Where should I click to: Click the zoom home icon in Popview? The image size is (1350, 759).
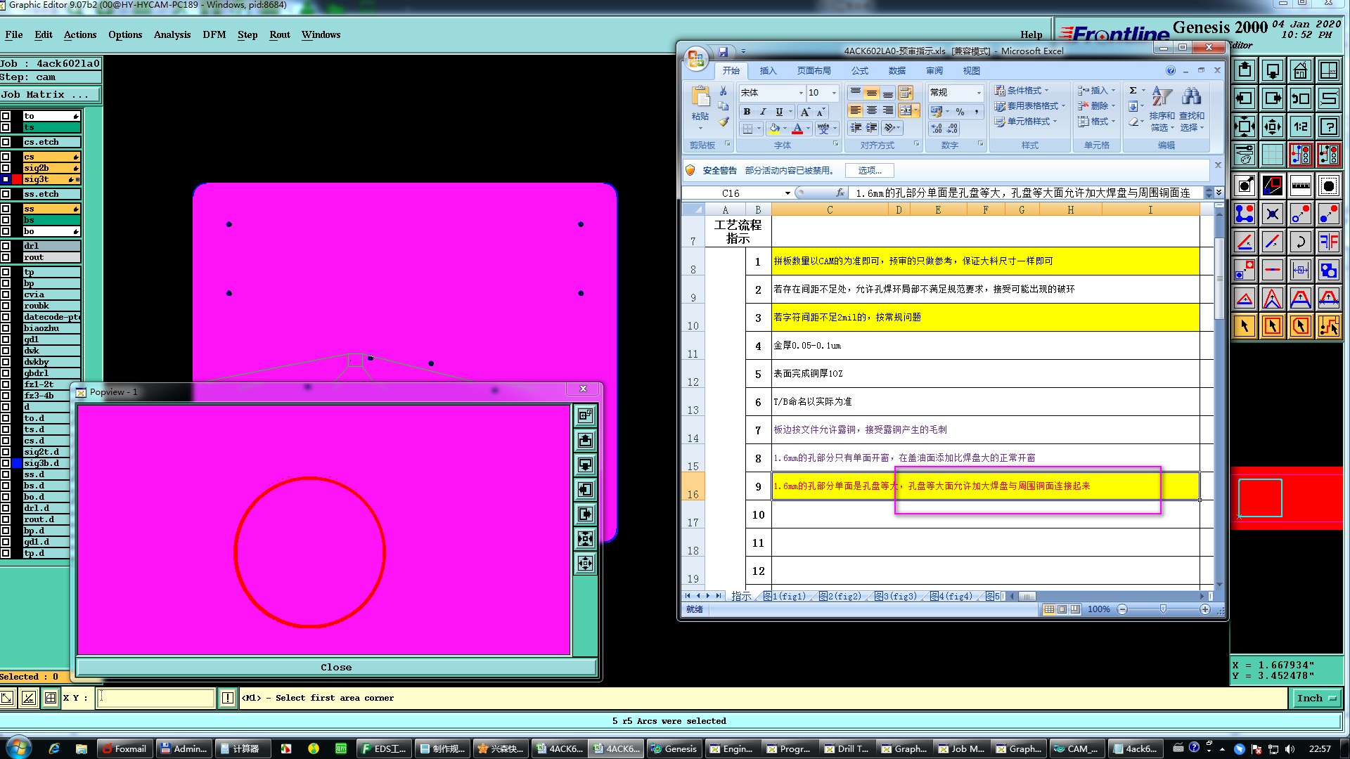pyautogui.click(x=585, y=416)
